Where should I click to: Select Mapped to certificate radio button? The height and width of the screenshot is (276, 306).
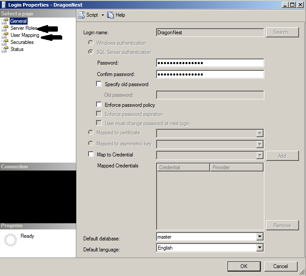click(91, 132)
